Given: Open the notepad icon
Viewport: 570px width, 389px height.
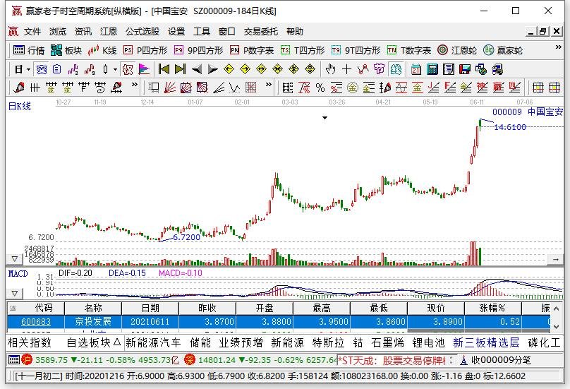Looking at the screenshot, I should click(x=448, y=69).
